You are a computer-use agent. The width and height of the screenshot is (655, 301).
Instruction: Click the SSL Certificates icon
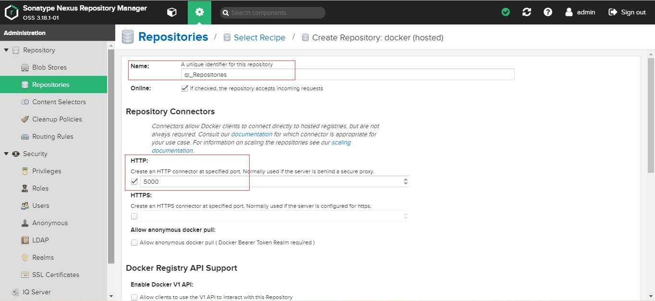click(x=25, y=275)
